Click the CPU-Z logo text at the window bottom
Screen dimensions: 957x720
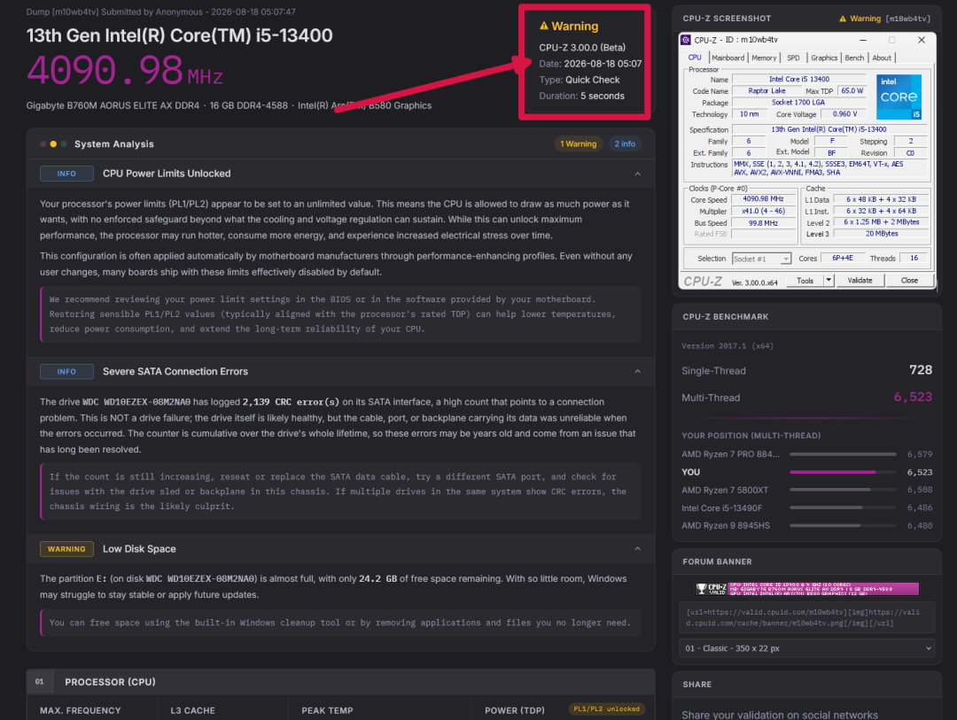703,282
